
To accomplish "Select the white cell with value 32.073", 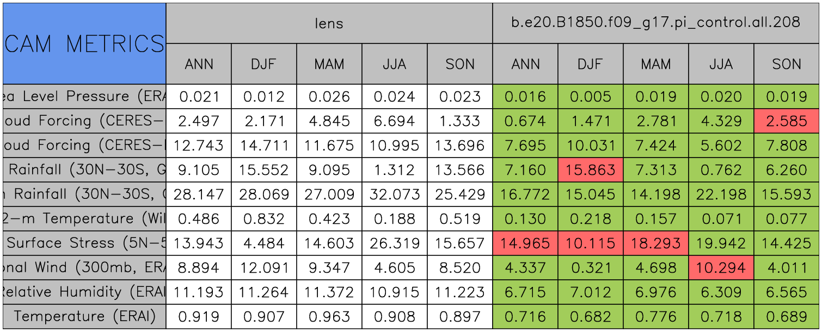I will point(395,195).
